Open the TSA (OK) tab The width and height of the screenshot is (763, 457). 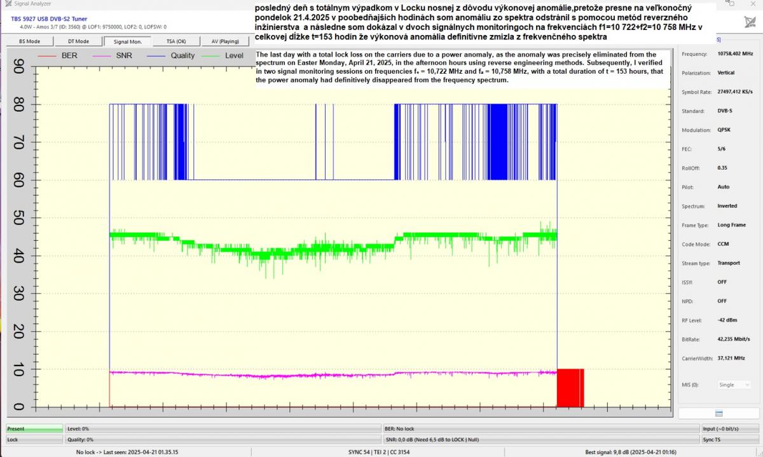point(176,41)
